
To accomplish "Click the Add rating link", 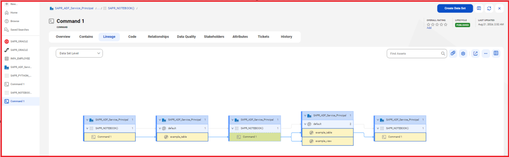I will coord(429,28).
